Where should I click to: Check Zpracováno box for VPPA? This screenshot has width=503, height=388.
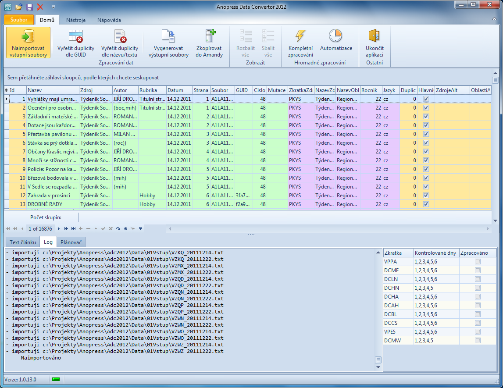coord(478,262)
